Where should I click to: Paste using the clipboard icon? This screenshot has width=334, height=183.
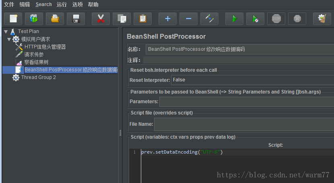(143, 19)
